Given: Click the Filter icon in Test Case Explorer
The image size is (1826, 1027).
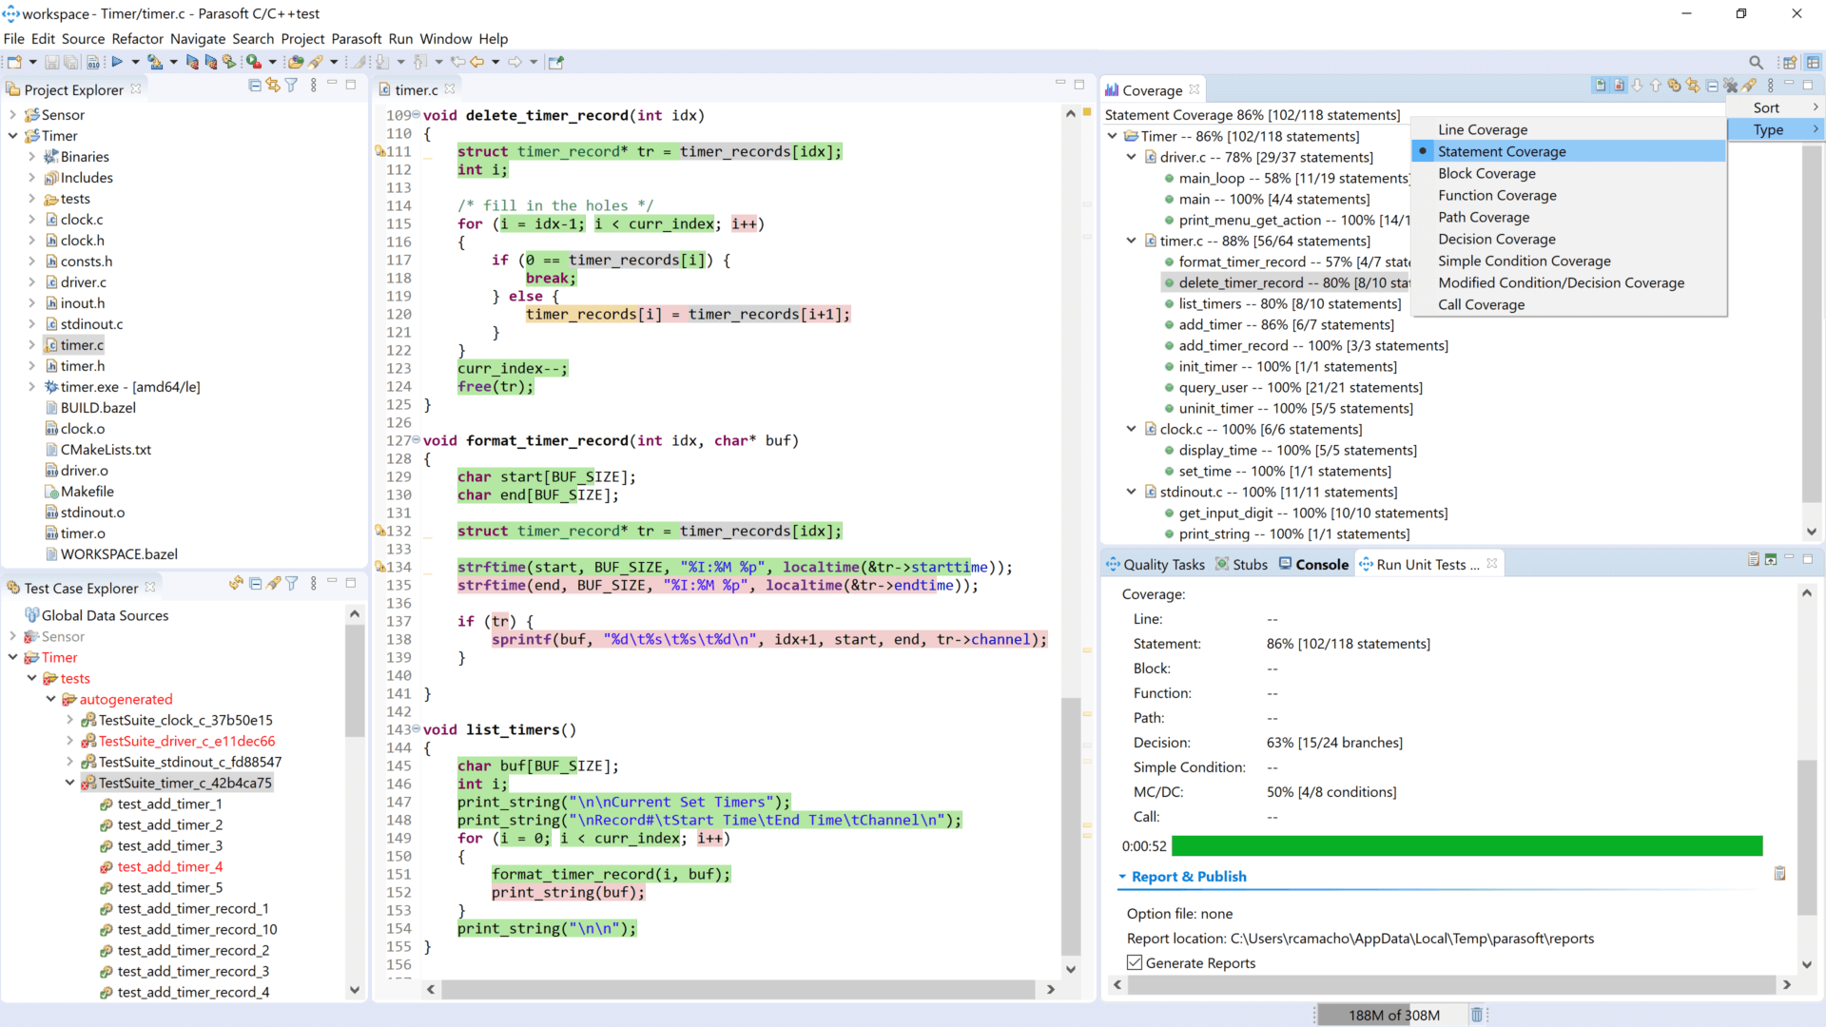Looking at the screenshot, I should tap(291, 583).
